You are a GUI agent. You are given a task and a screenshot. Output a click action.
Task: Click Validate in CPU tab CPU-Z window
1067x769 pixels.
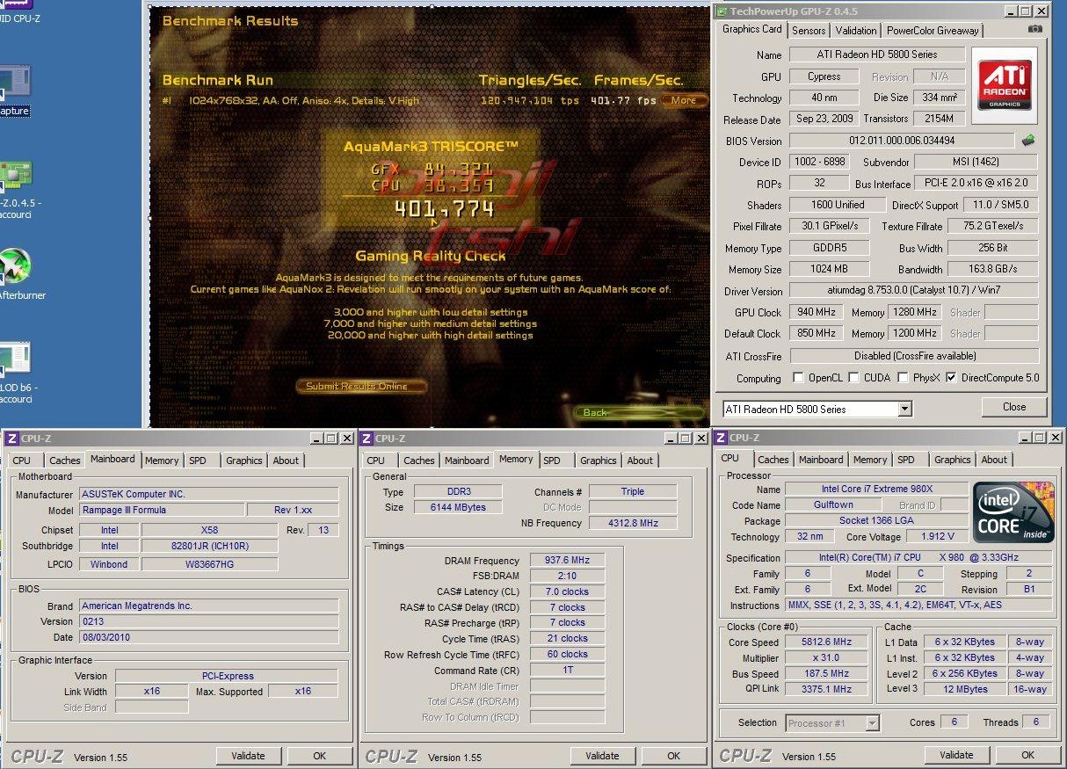[956, 754]
